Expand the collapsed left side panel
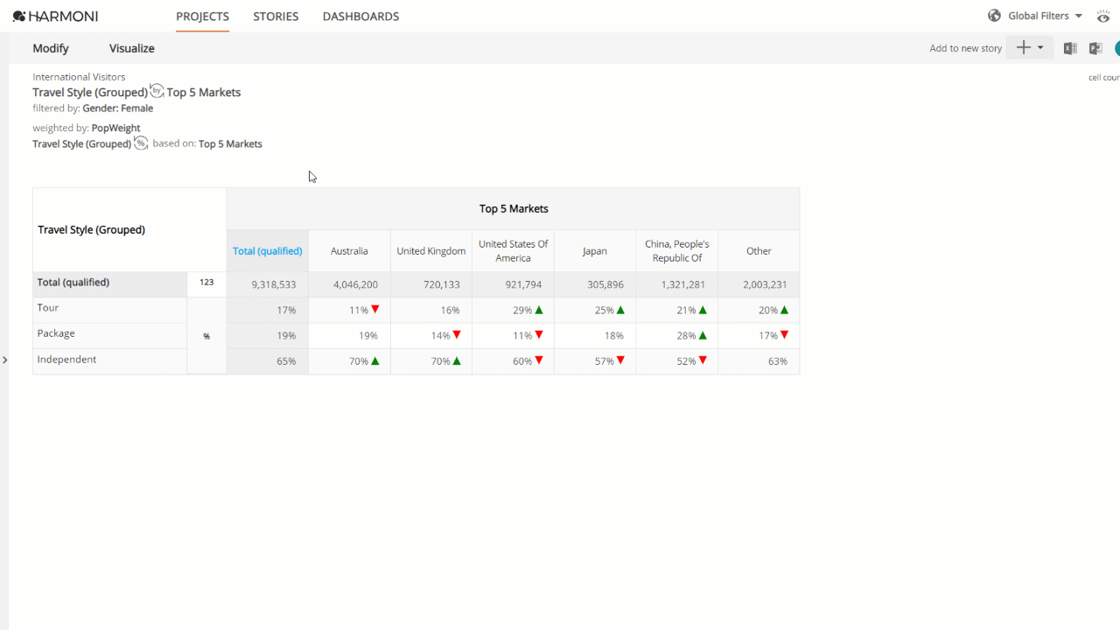 pyautogui.click(x=4, y=360)
